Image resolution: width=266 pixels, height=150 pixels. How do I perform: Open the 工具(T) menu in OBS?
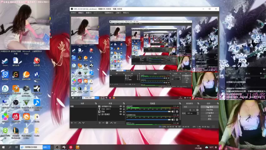coord(118,13)
